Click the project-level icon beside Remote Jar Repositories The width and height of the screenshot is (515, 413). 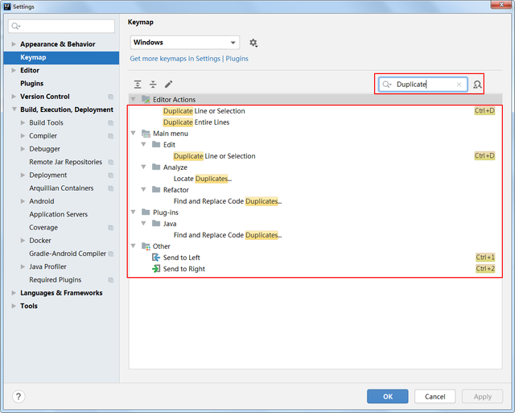pos(111,162)
